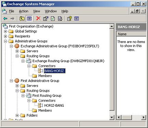Click the Exchange System Manager title bar icon

[x=4, y=4]
